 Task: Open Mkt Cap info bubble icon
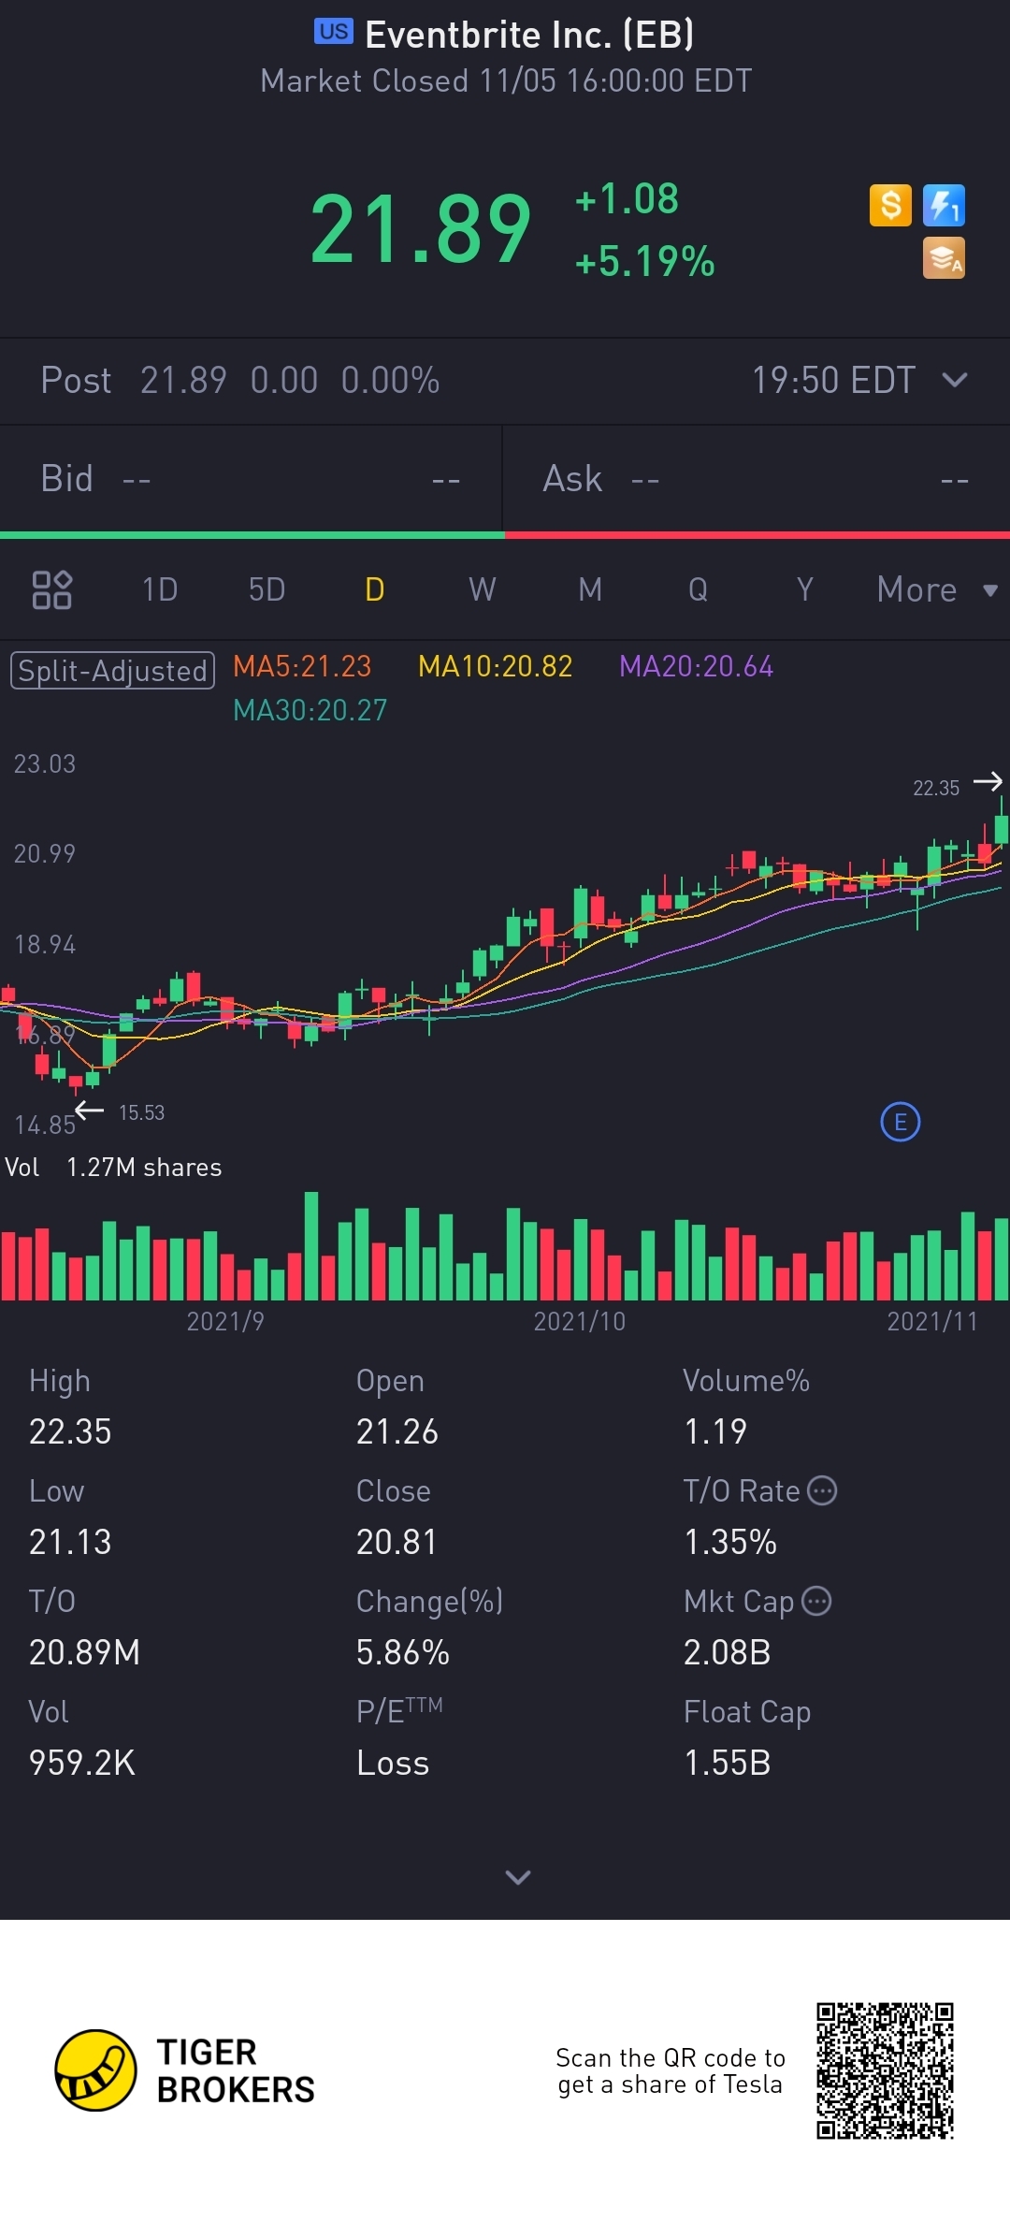[816, 1601]
